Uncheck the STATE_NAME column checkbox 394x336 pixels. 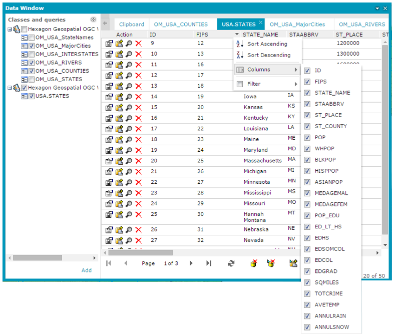click(307, 93)
